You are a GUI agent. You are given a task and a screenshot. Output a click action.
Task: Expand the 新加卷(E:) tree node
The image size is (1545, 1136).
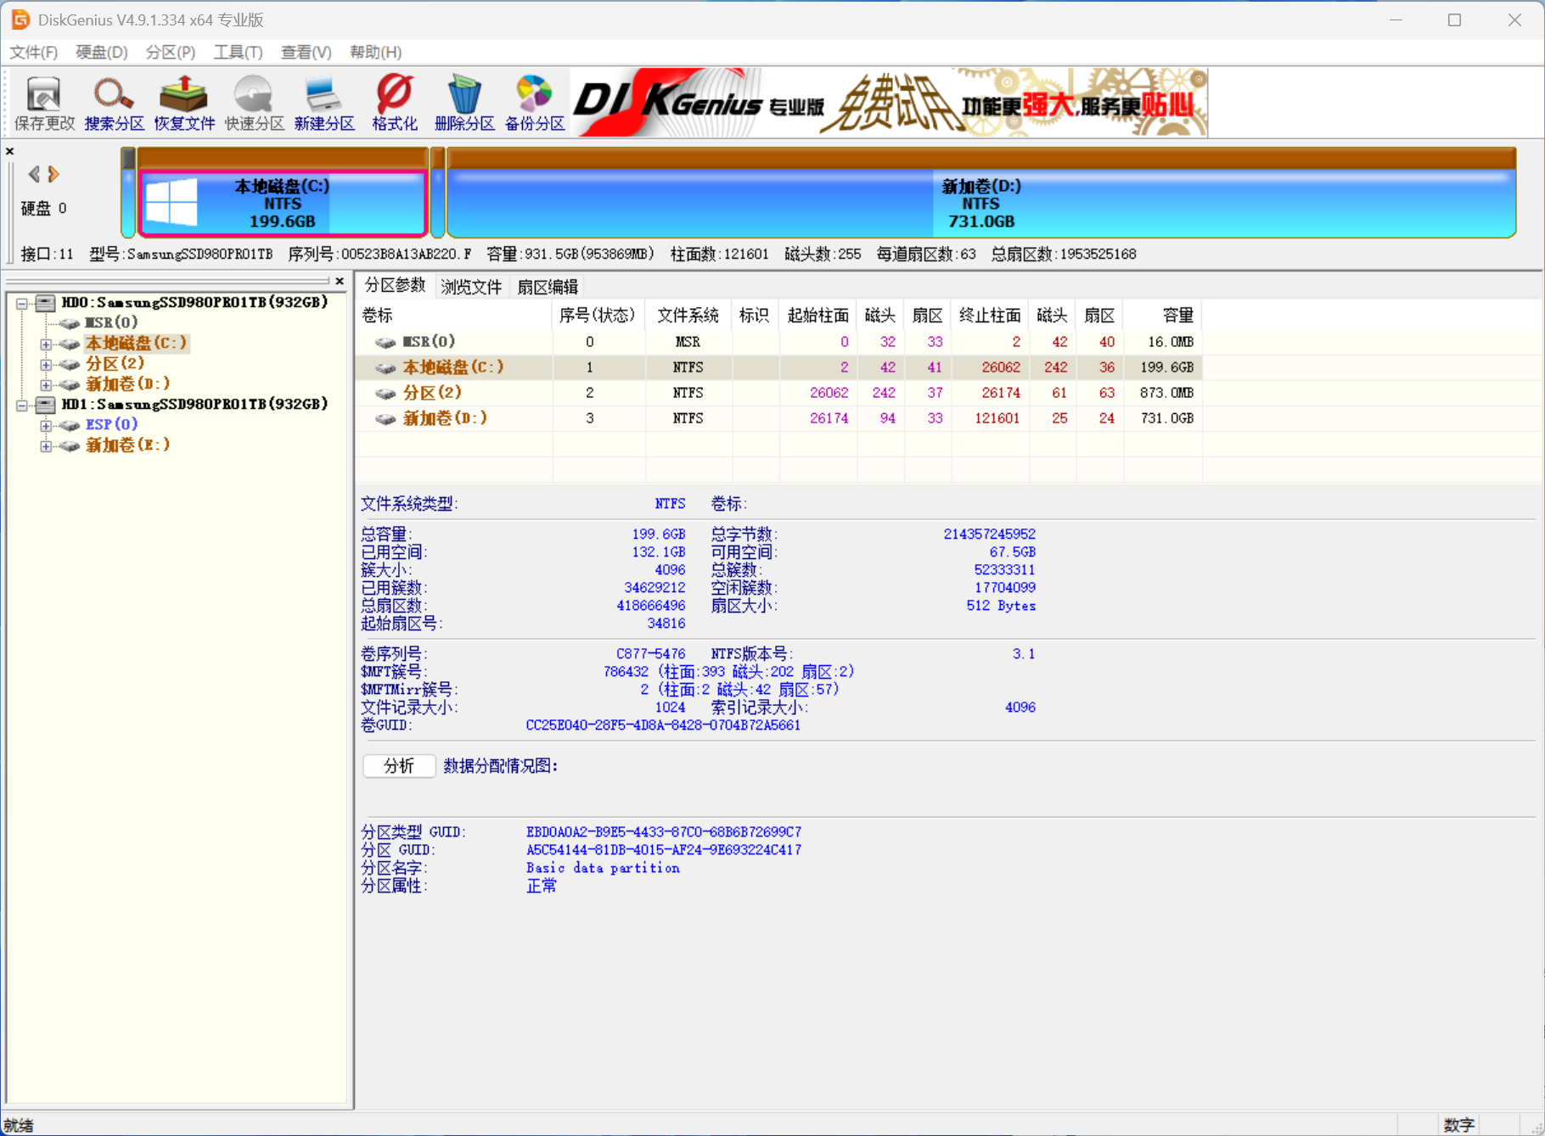46,445
